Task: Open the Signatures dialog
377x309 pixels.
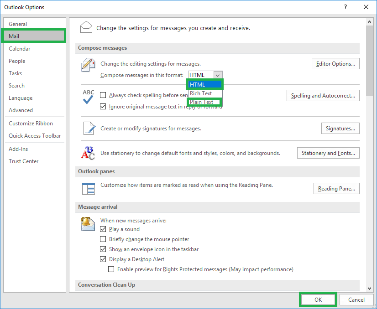Action: 340,129
